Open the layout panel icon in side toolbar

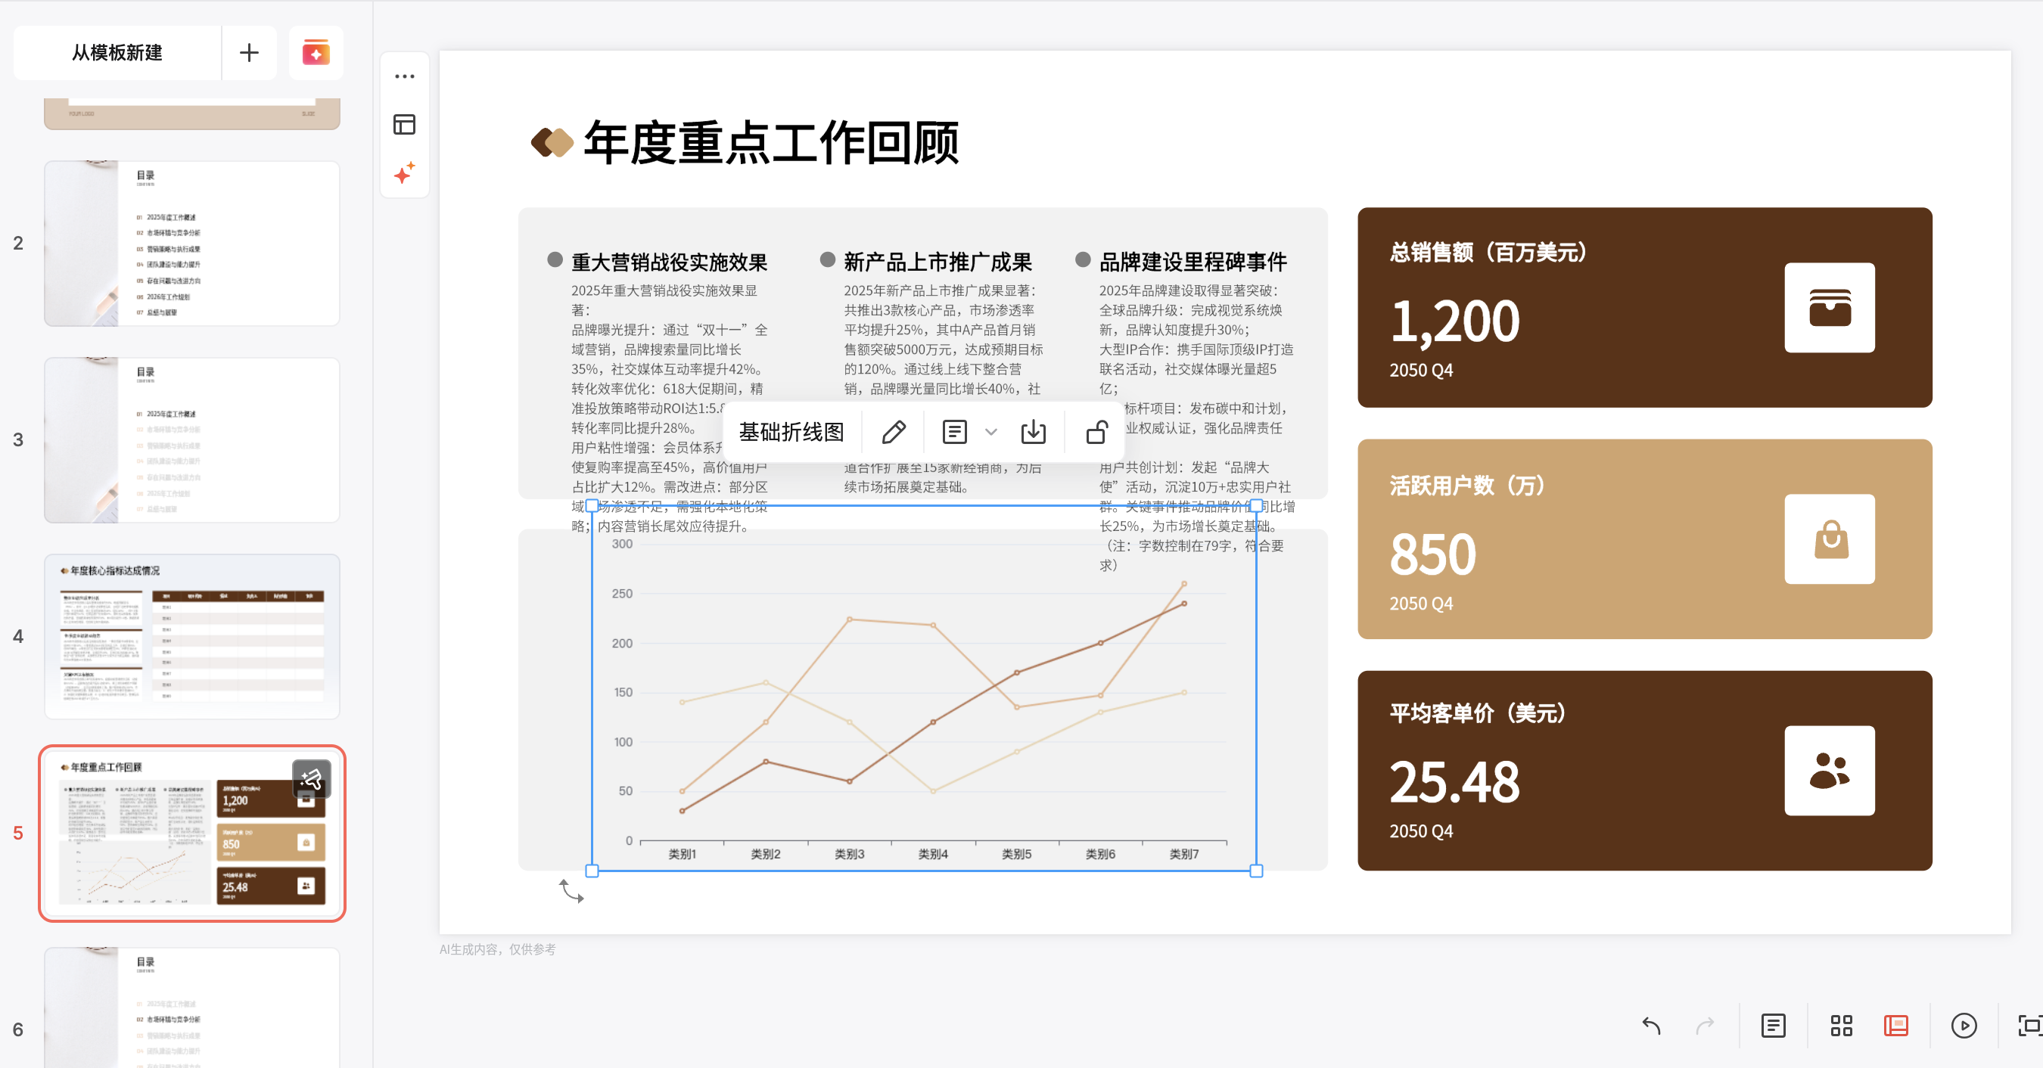click(x=405, y=125)
